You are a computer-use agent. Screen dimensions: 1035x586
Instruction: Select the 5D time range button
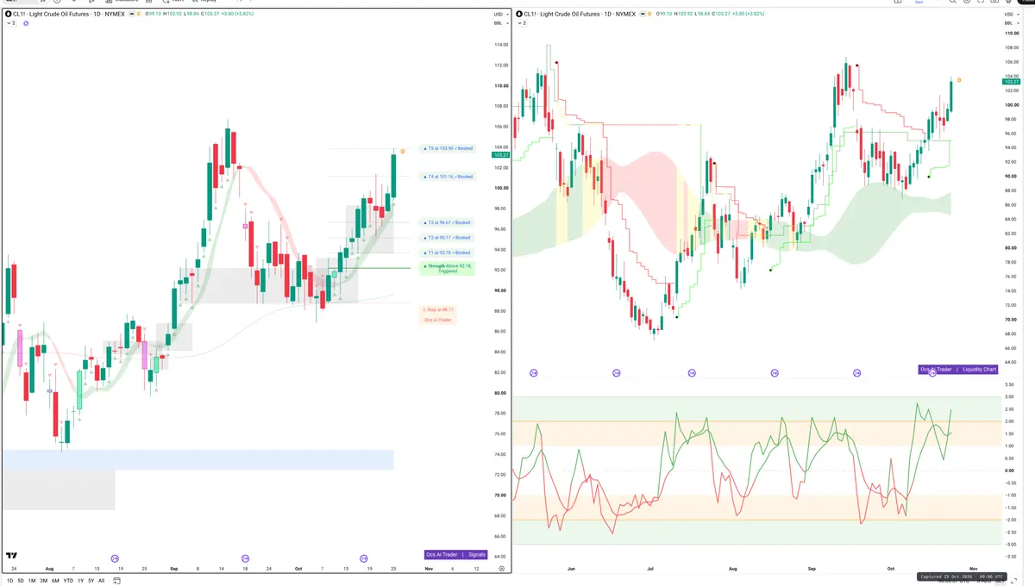tap(20, 581)
